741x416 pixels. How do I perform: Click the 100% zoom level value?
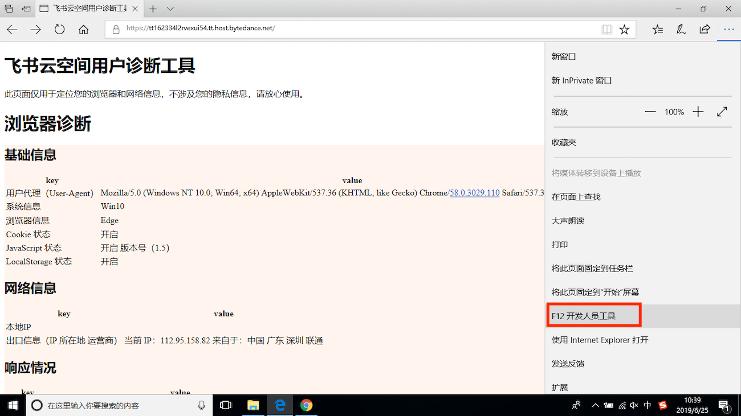(674, 112)
